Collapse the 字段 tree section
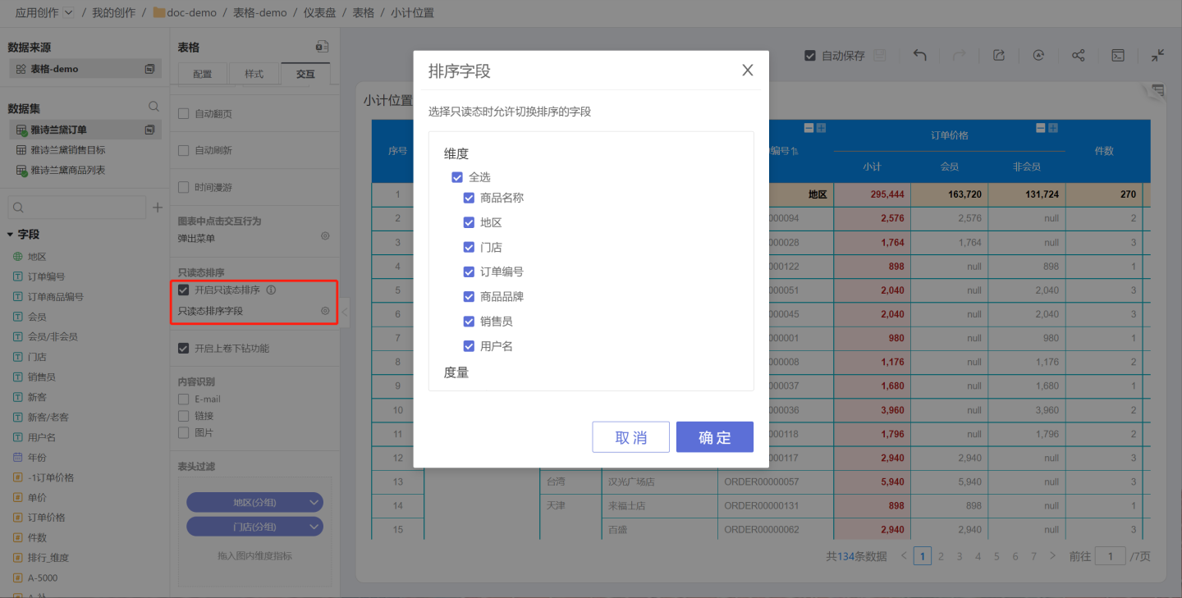 click(12, 235)
